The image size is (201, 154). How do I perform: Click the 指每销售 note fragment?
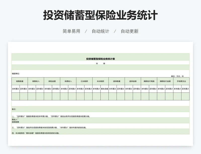15,122
